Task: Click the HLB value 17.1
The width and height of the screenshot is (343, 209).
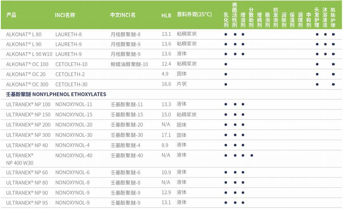Action: pyautogui.click(x=166, y=135)
